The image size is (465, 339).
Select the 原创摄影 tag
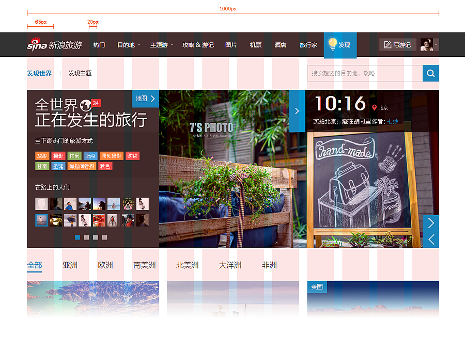pyautogui.click(x=112, y=156)
